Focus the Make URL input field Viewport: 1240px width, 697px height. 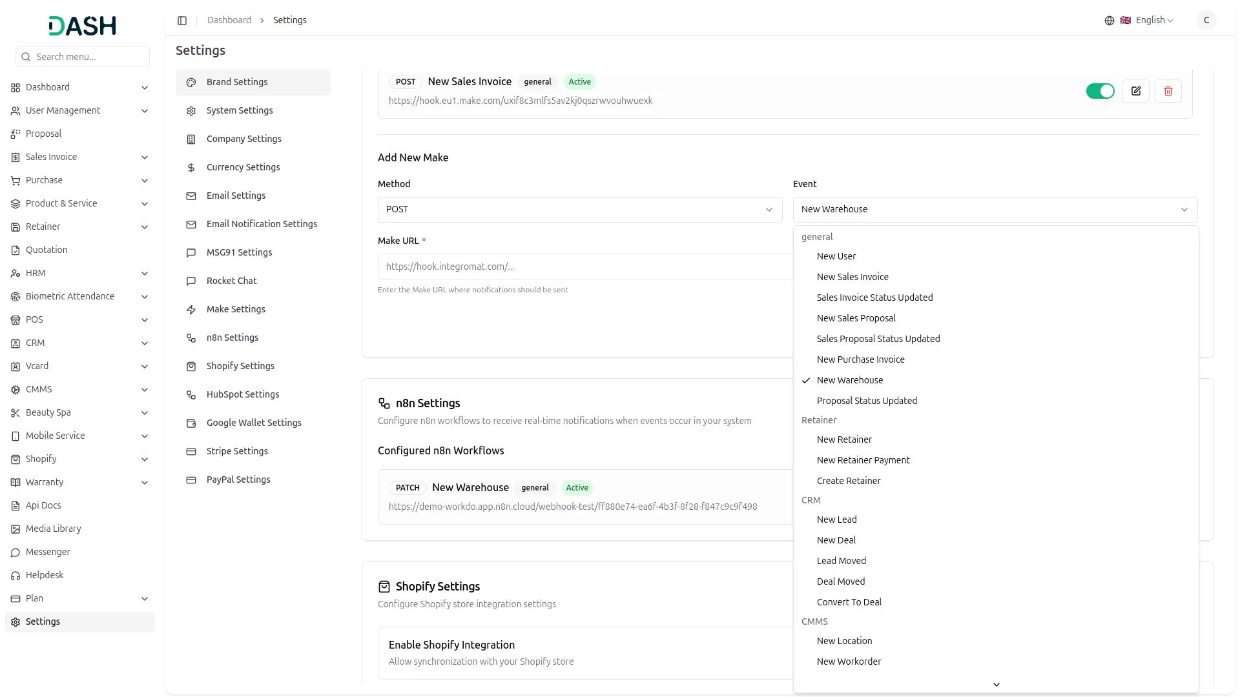(585, 267)
